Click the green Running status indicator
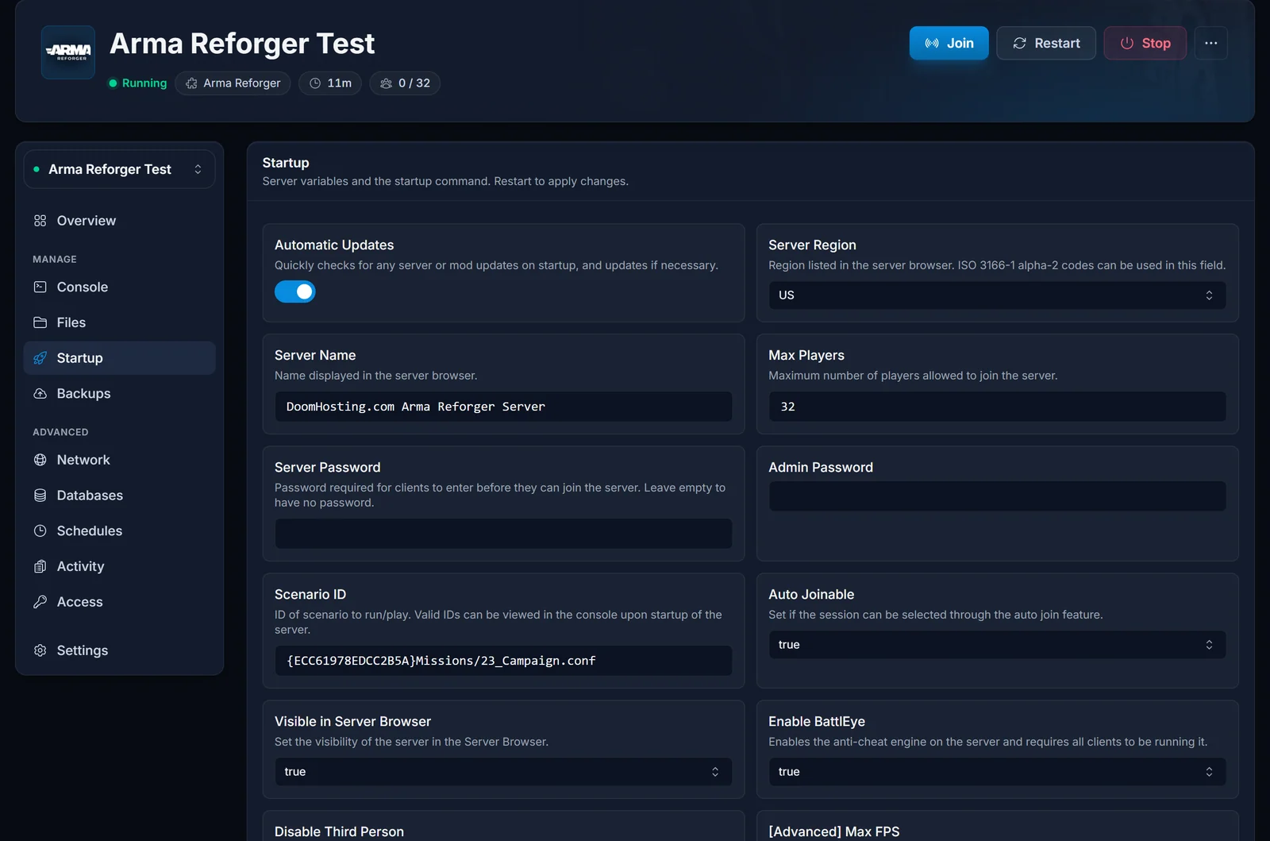Screen dimensions: 1270x841 137,83
